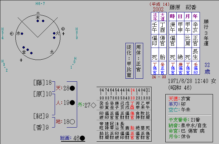Select the 大運 column header
This screenshot has height=144, width=219.
pyautogui.click(x=163, y=16)
